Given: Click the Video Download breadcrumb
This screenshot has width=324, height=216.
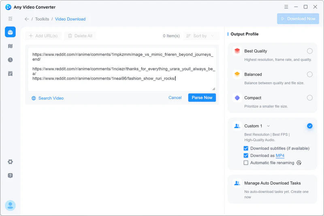Looking at the screenshot, I should (70, 19).
